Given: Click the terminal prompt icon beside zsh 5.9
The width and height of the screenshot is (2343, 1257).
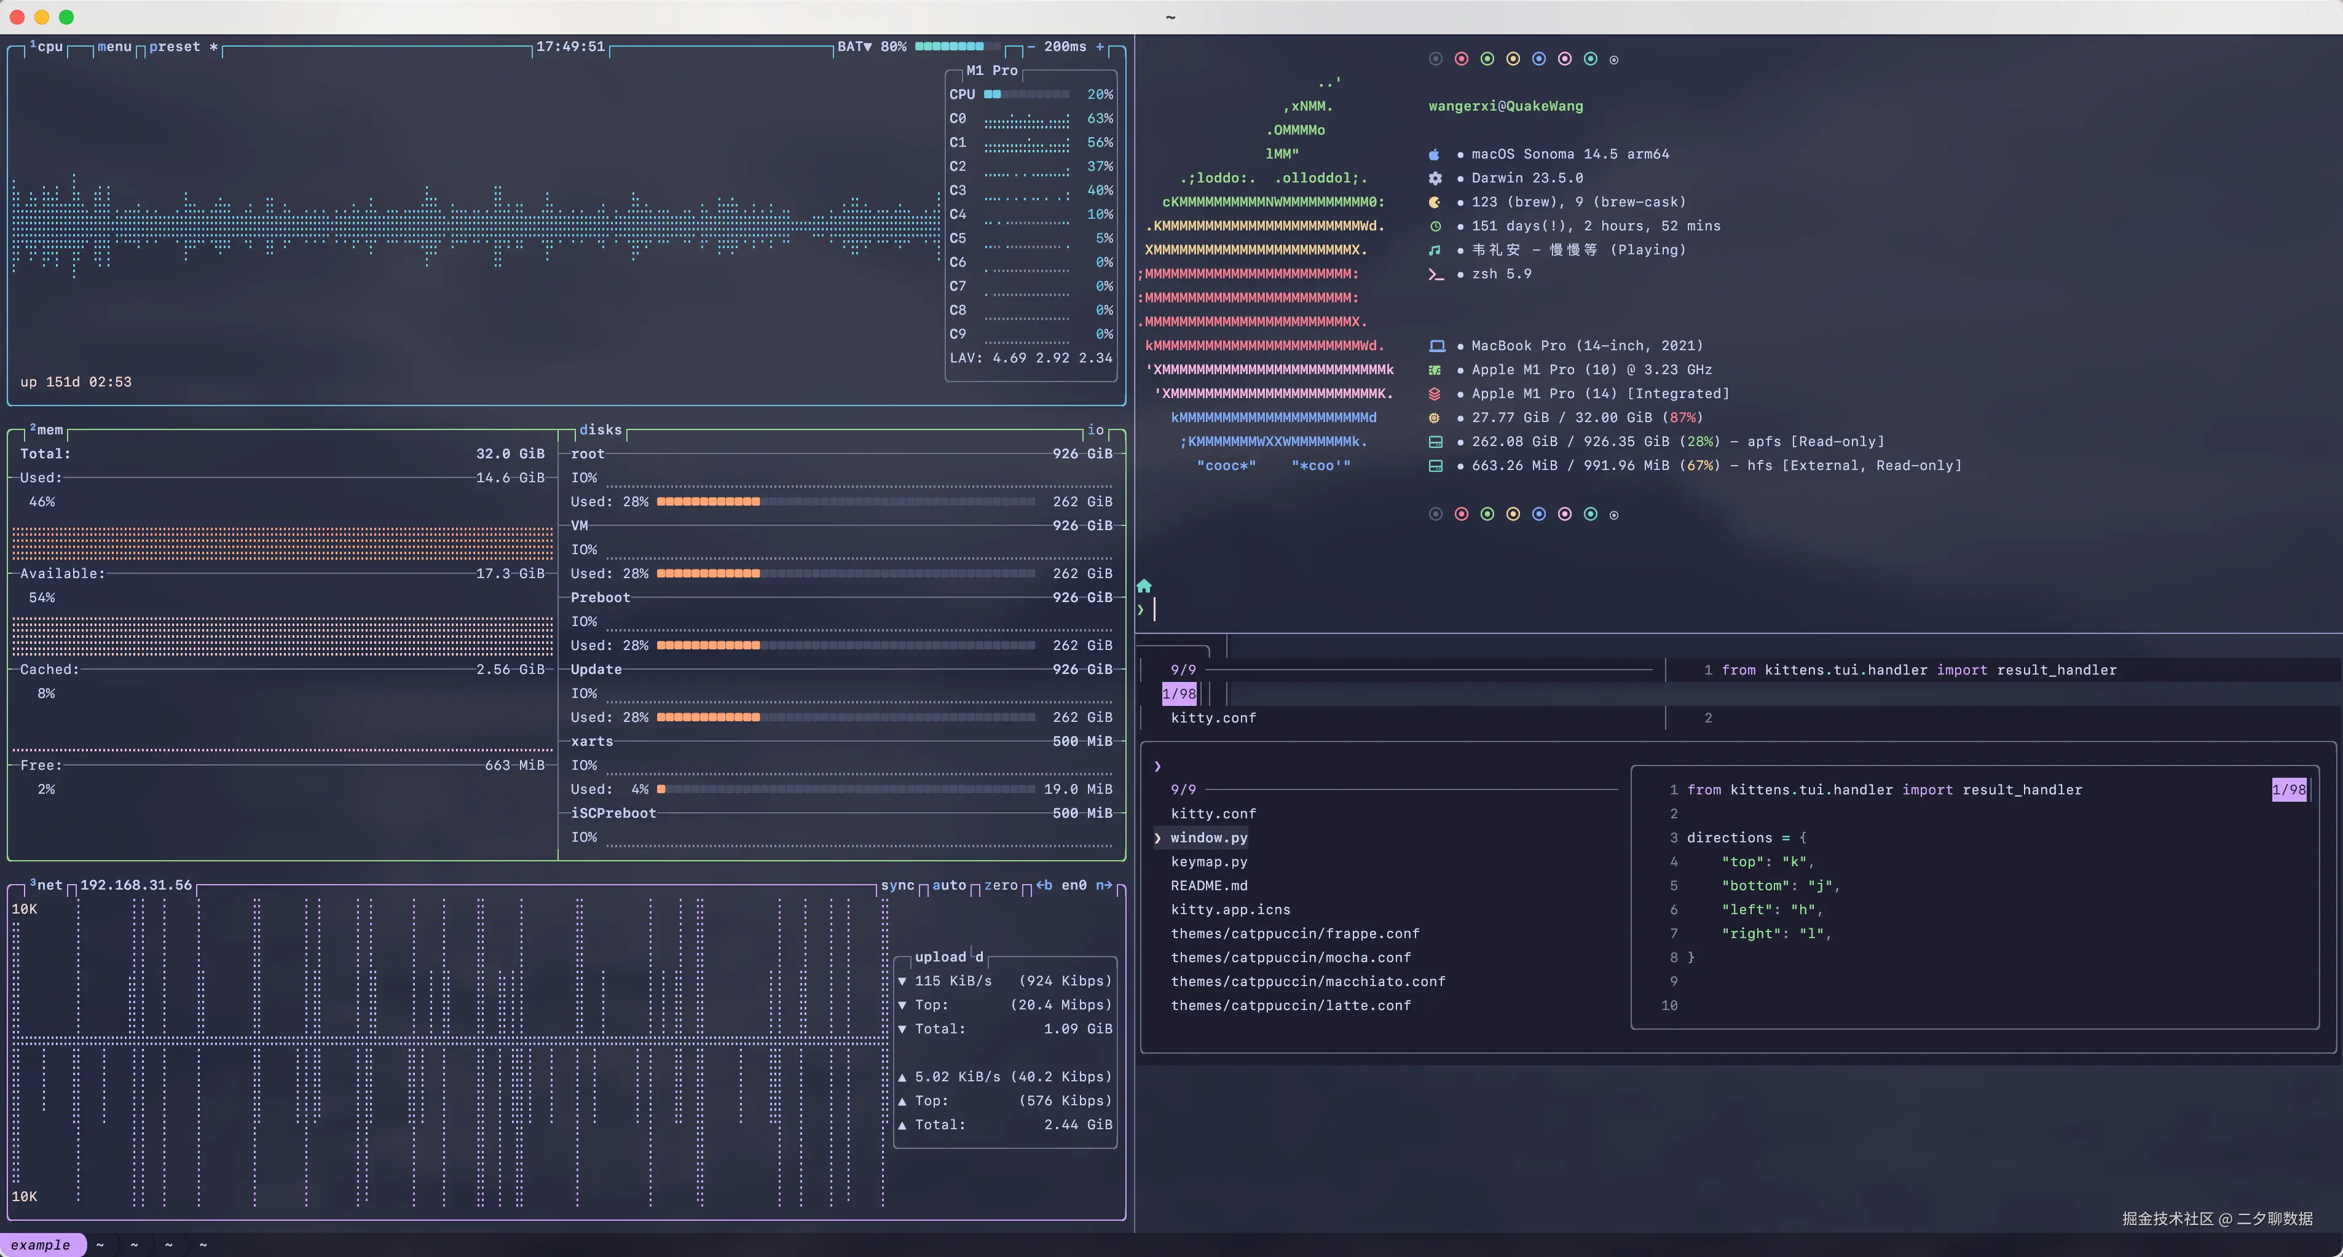Looking at the screenshot, I should click(x=1435, y=275).
